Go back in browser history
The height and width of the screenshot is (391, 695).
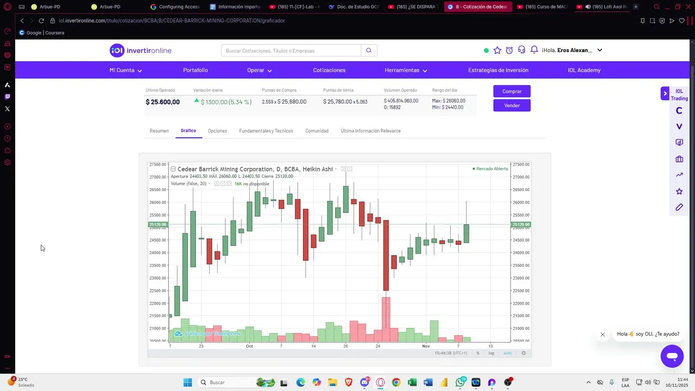22,21
